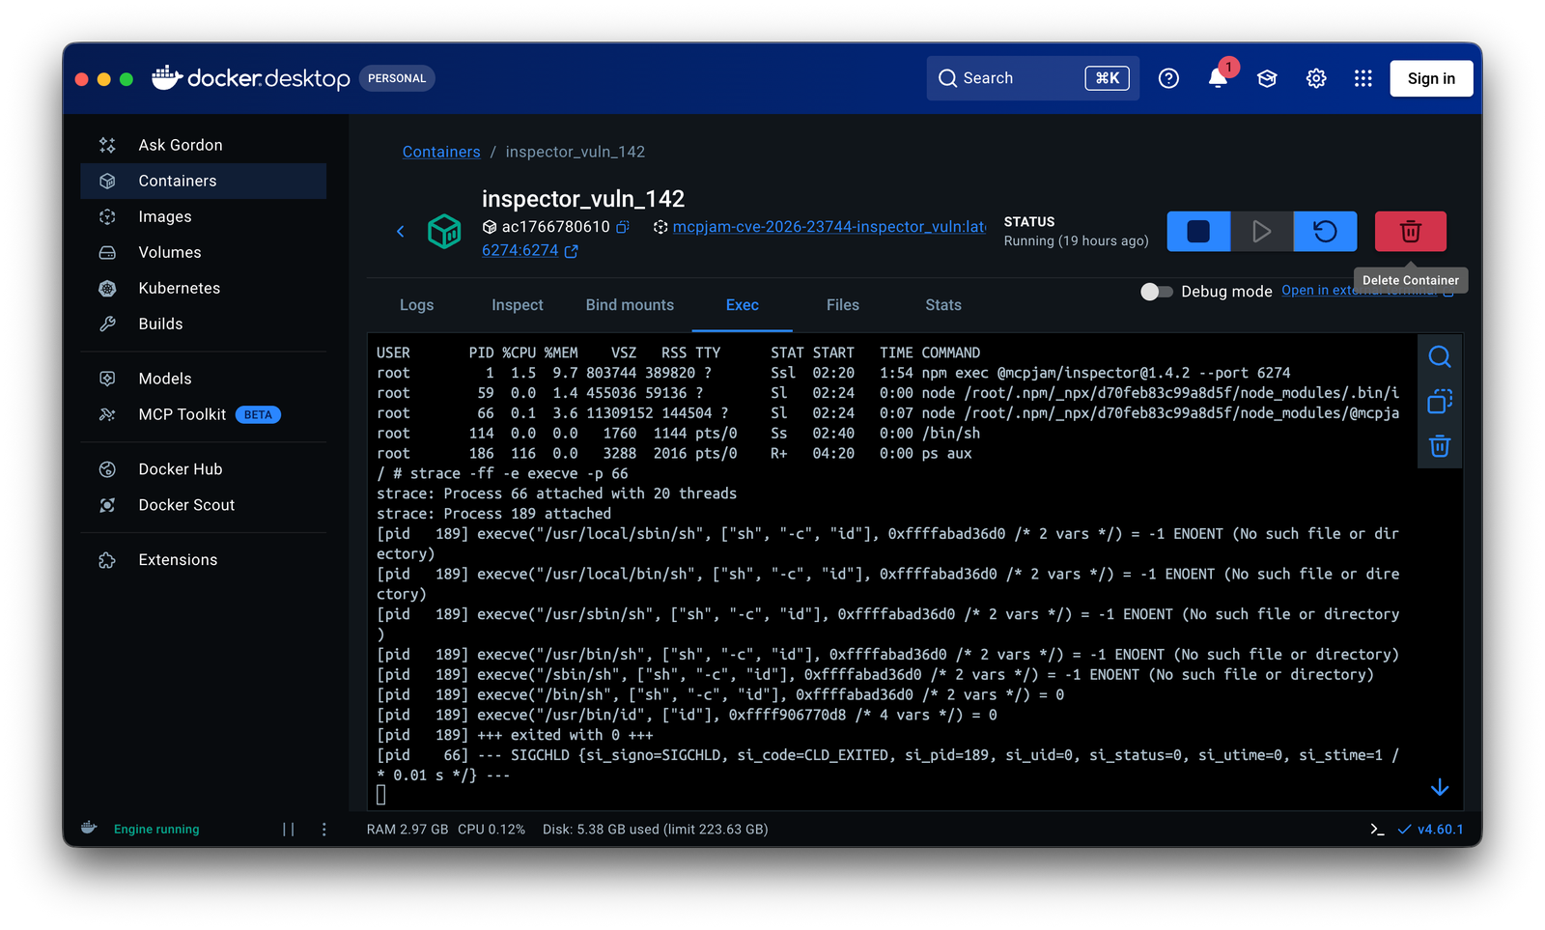Stop the running container
This screenshot has height=930, width=1545.
click(1198, 232)
